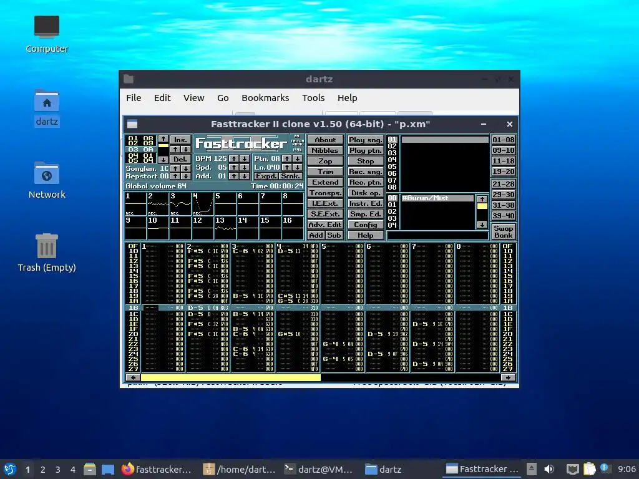Image resolution: width=639 pixels, height=479 pixels.
Task: Decrease Repstart with down arrow
Action: [185, 177]
